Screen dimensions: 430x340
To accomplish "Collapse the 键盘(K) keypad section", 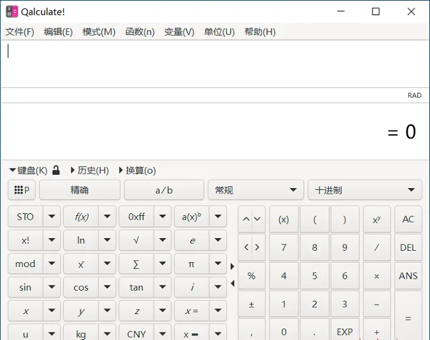I will (28, 170).
